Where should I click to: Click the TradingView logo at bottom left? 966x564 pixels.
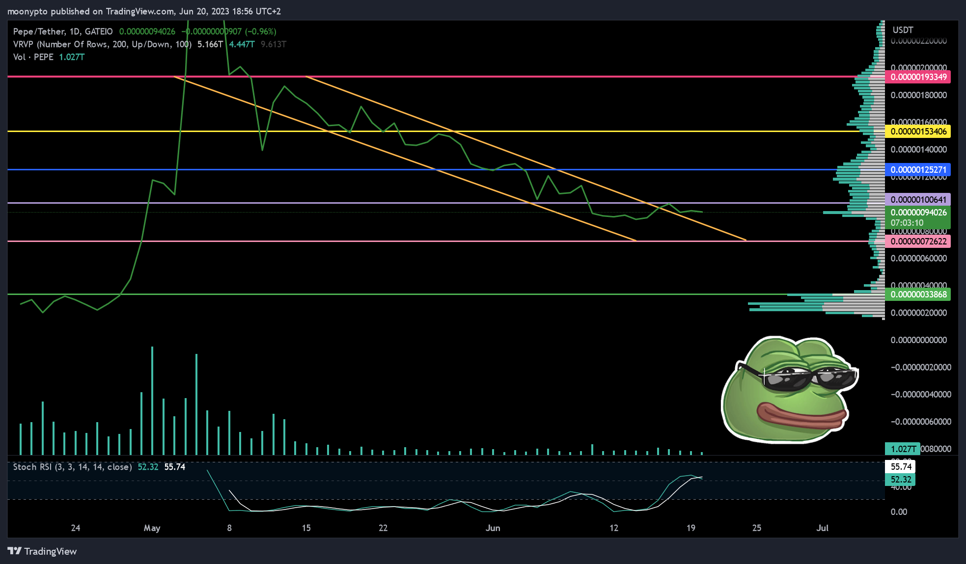pyautogui.click(x=42, y=551)
